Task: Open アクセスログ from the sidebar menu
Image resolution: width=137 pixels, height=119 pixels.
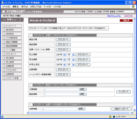Action: [12, 70]
